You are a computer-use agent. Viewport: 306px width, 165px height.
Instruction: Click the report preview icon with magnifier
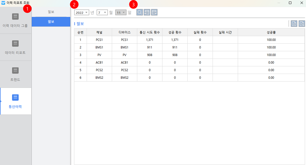(302, 24)
